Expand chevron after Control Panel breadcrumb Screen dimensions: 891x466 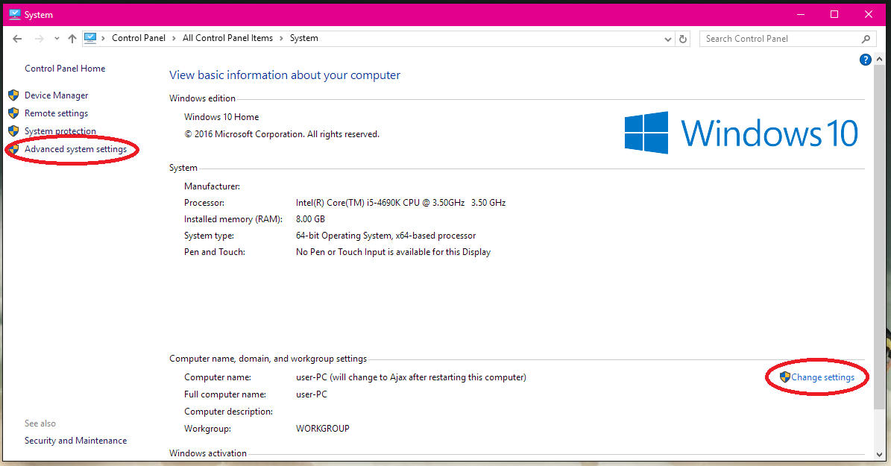(x=174, y=38)
